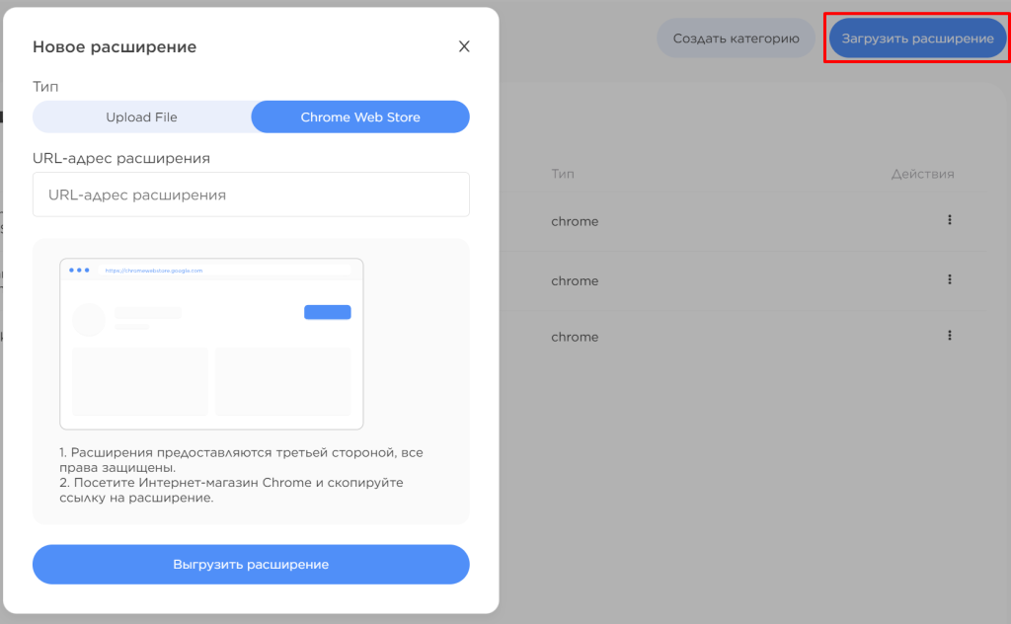
Task: Click the blue button inside the illustration
Action: 328,312
